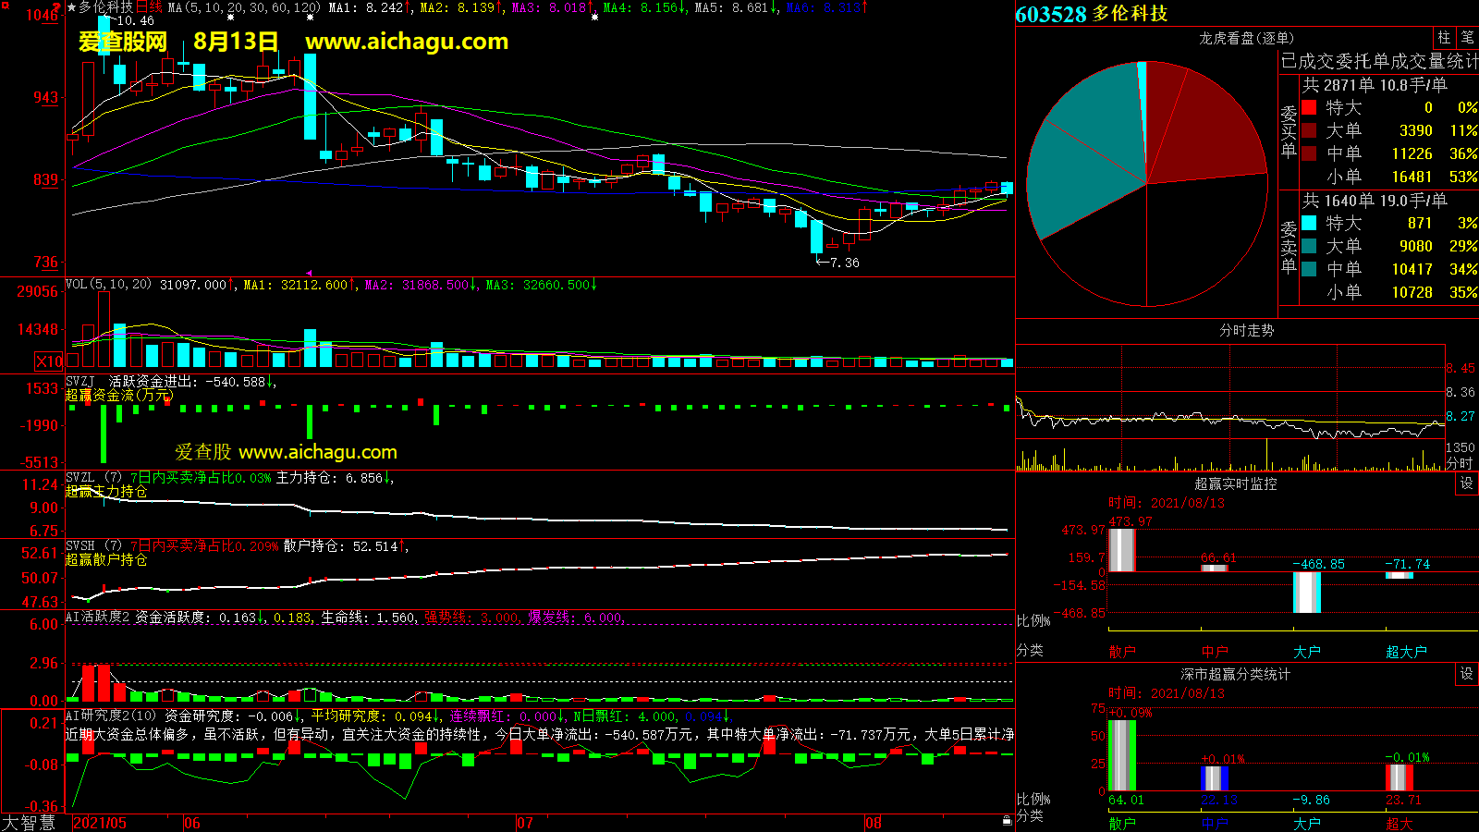Screen dimensions: 1479x832
Task: Click the 07 month marker on timeline
Action: point(525,823)
